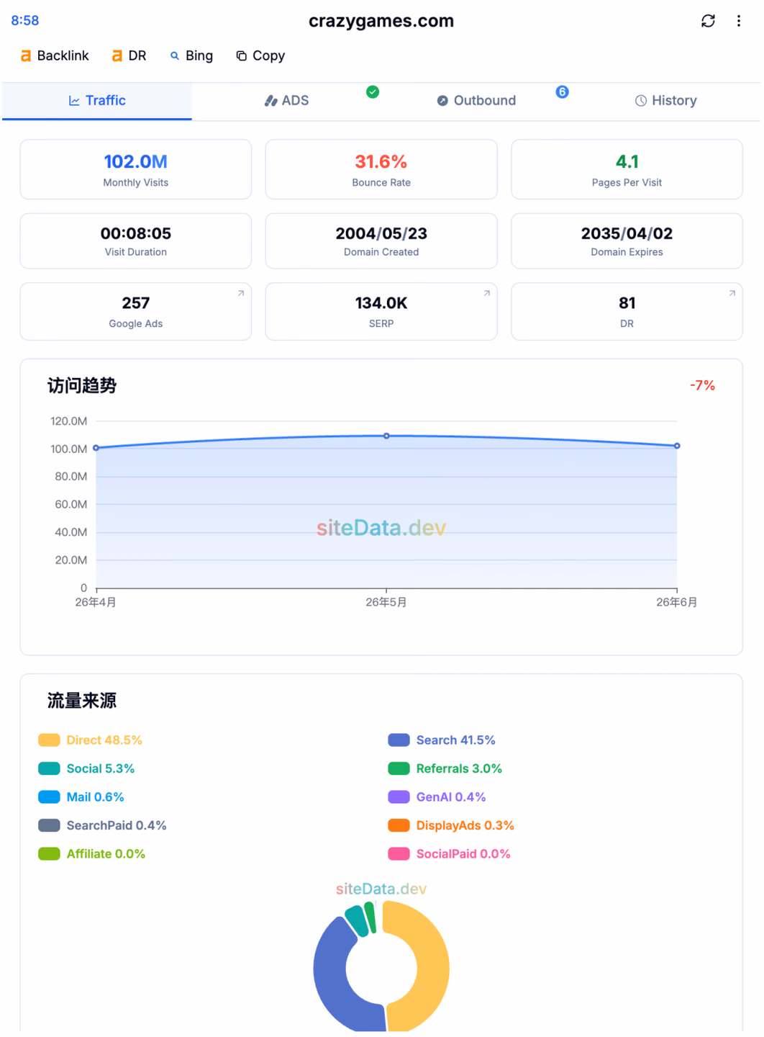Click the 2004/05/23 Domain Created date
The image size is (764, 1037).
point(381,233)
